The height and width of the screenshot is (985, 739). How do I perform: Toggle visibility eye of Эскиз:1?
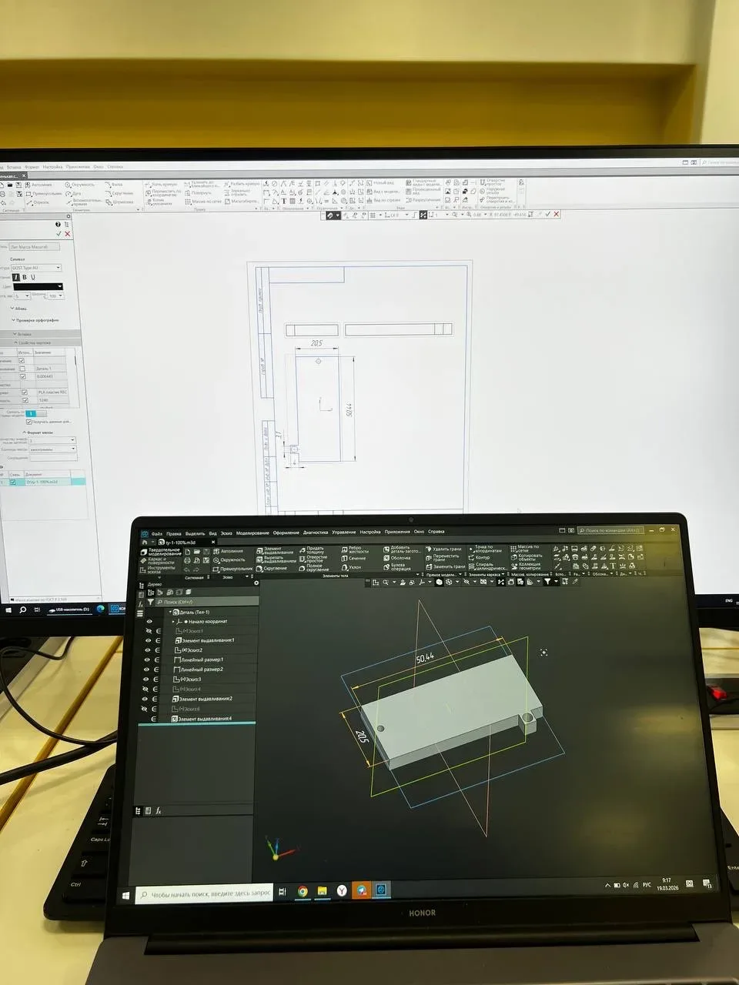click(149, 631)
